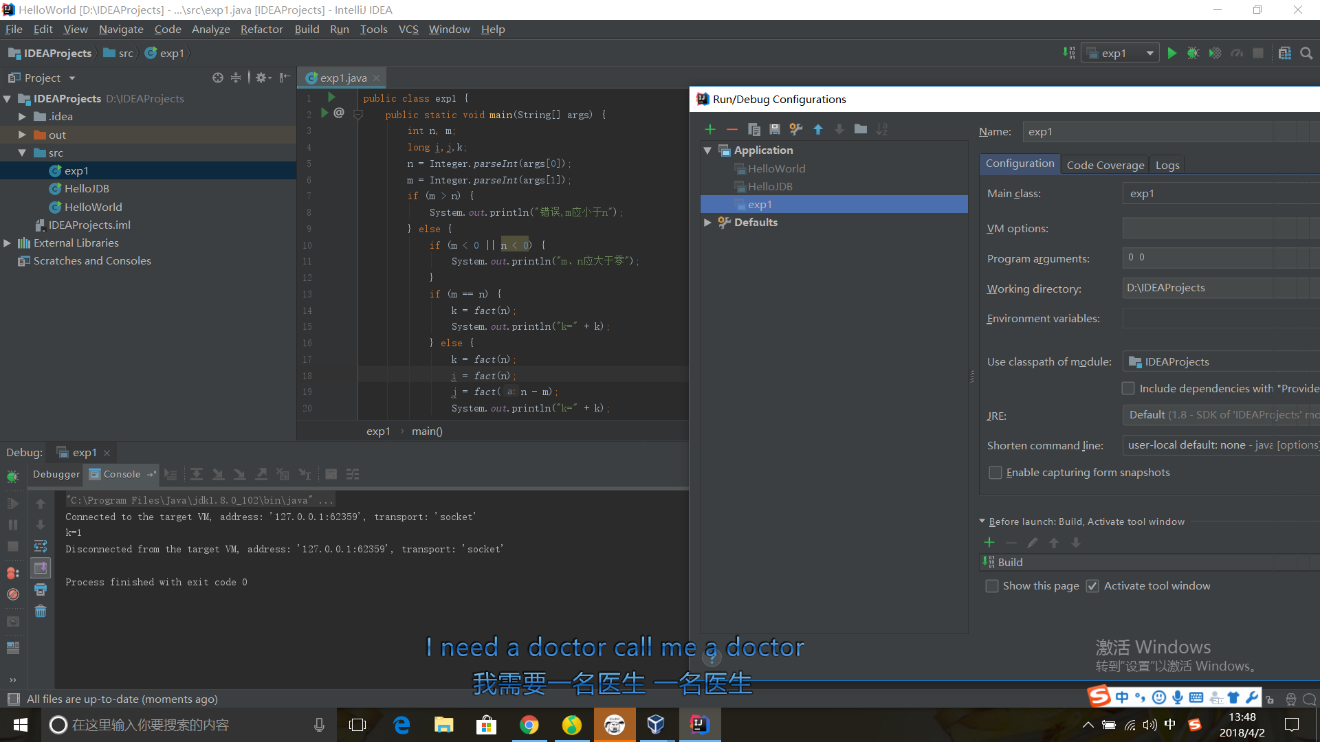The image size is (1320, 742).
Task: Open Chrome from Windows taskbar
Action: pyautogui.click(x=529, y=725)
